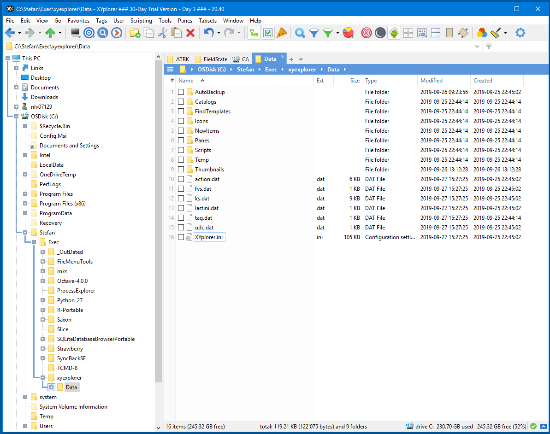Click the red X Delete icon
Screen dimensions: 550x434
point(190,33)
